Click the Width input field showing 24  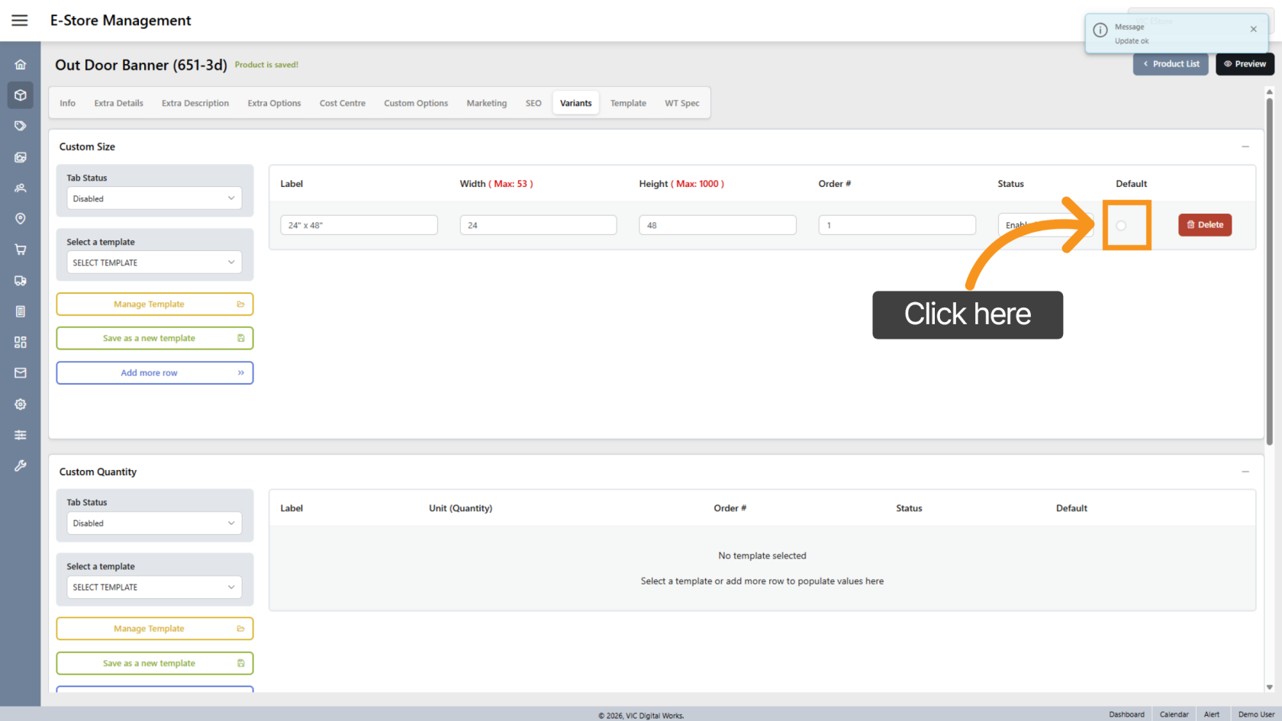pos(538,225)
